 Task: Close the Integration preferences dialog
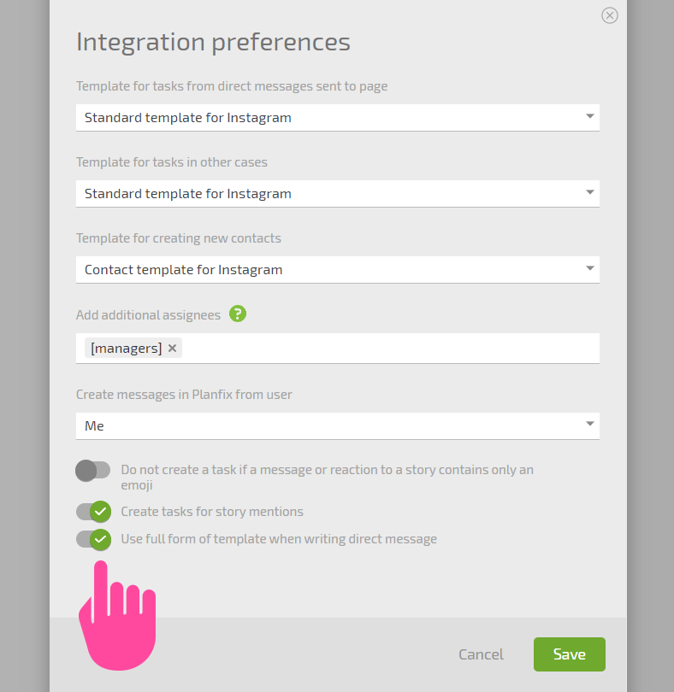[x=610, y=15]
